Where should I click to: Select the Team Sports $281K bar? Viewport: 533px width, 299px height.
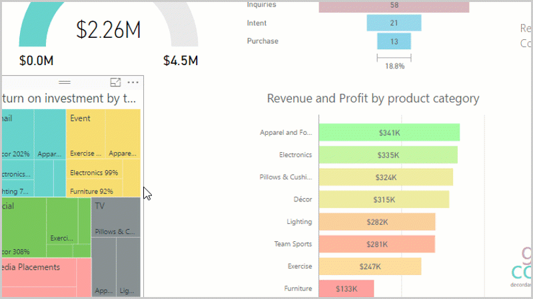pos(377,244)
